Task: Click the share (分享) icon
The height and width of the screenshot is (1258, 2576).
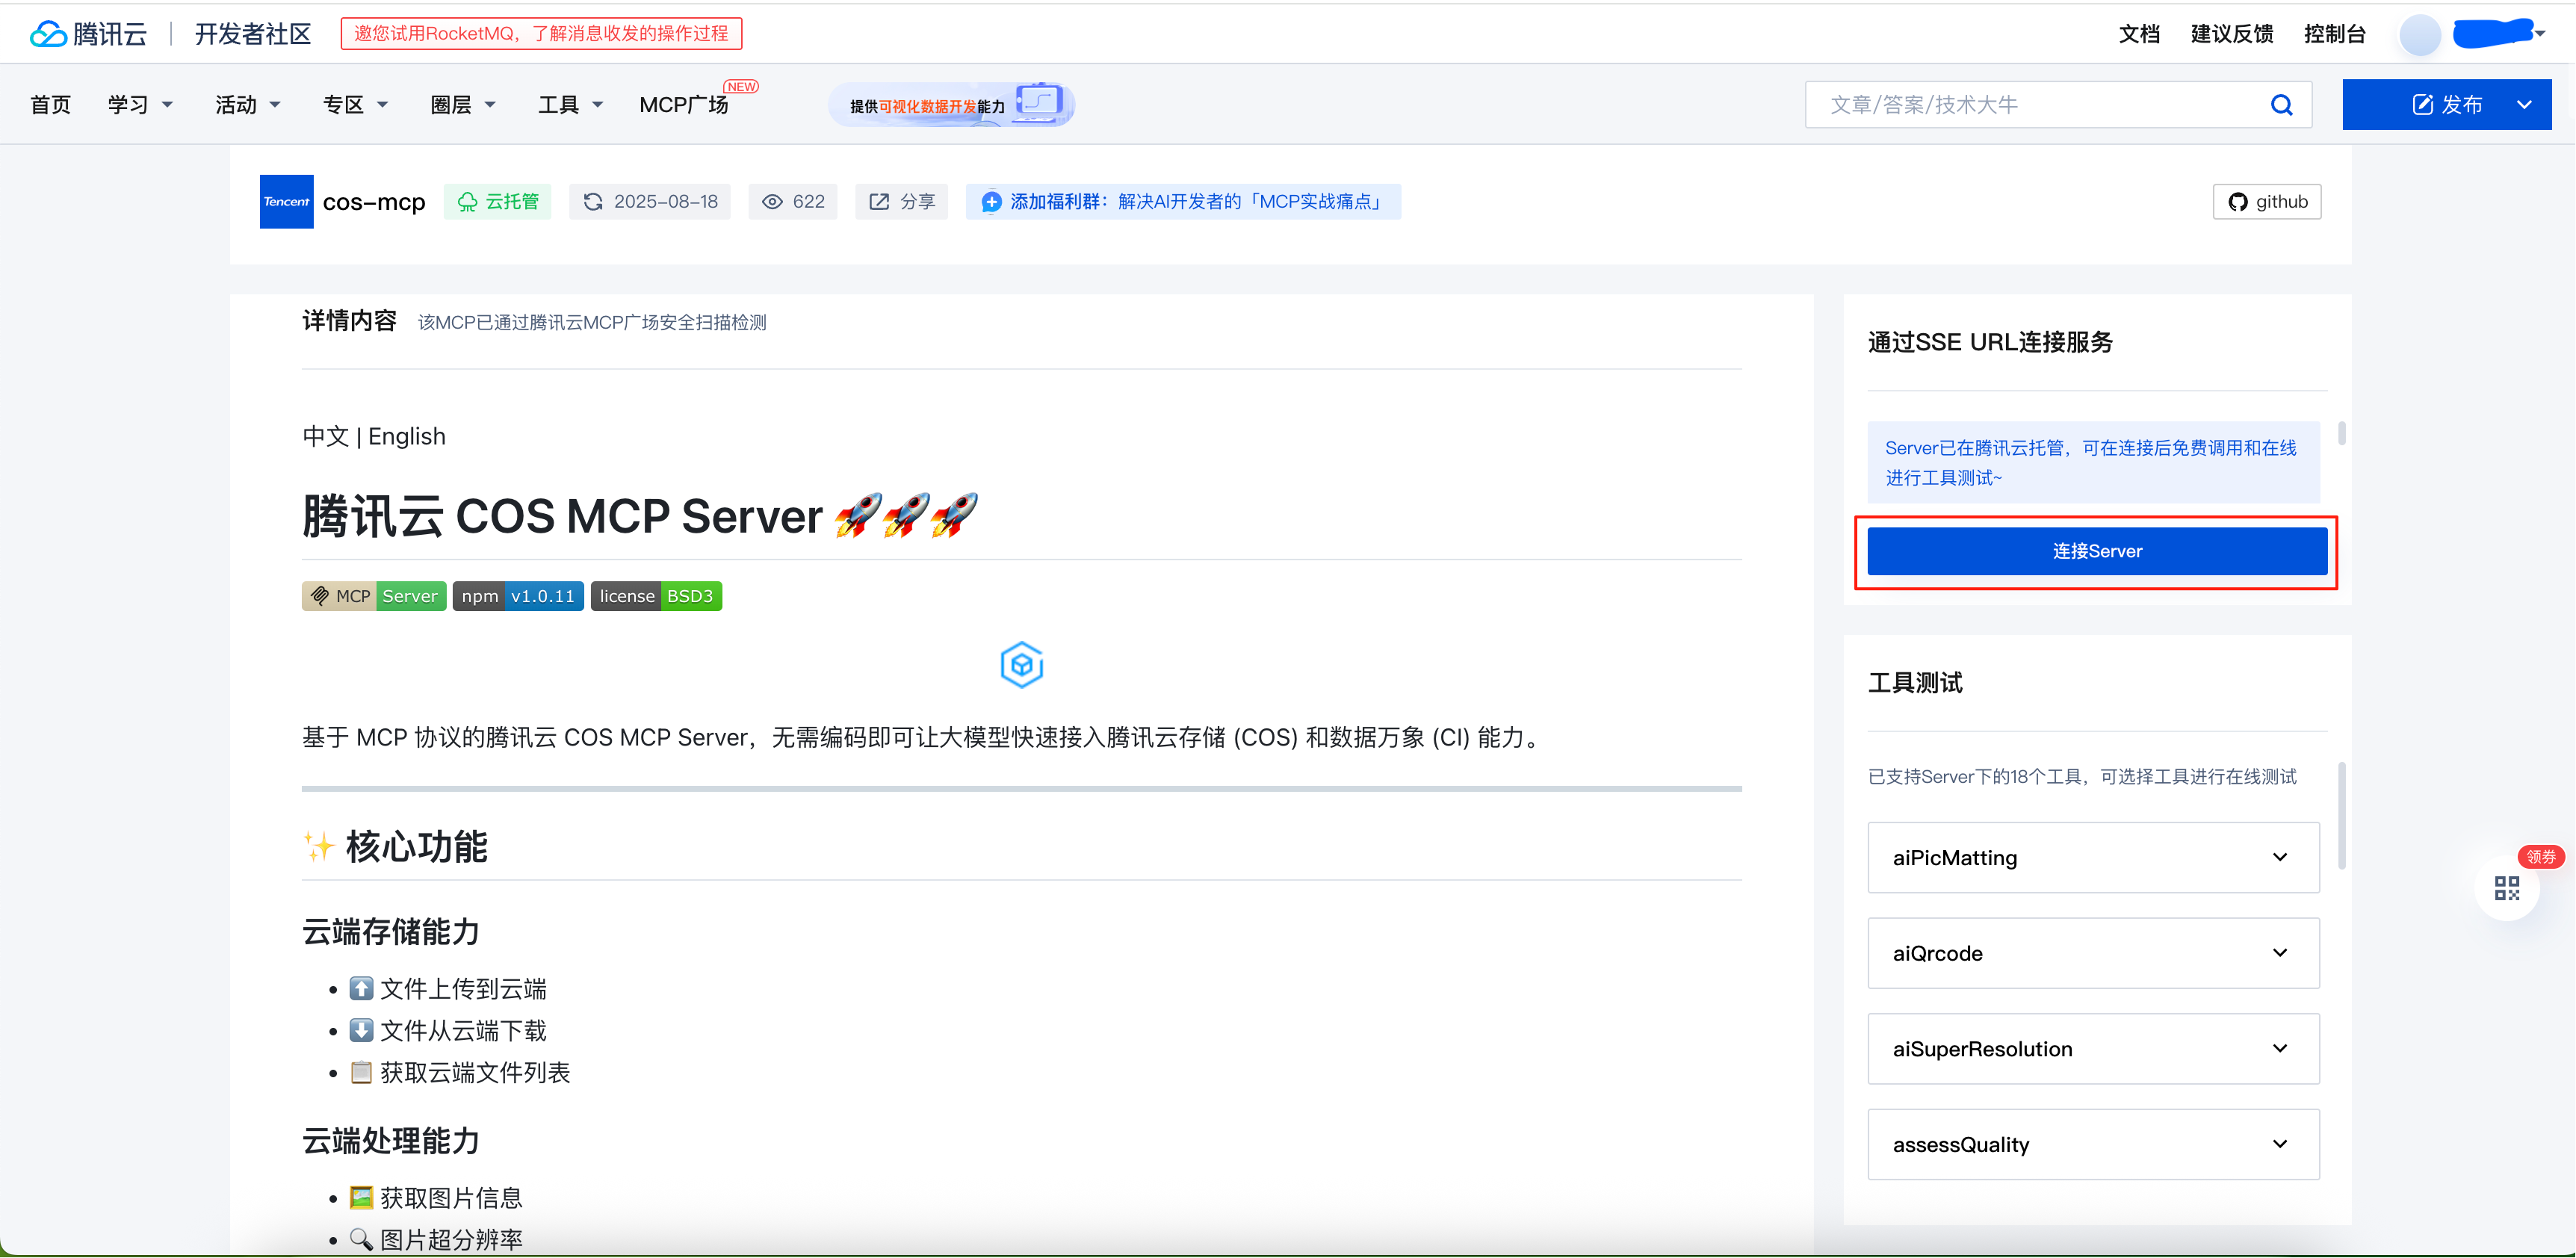Action: click(x=879, y=202)
